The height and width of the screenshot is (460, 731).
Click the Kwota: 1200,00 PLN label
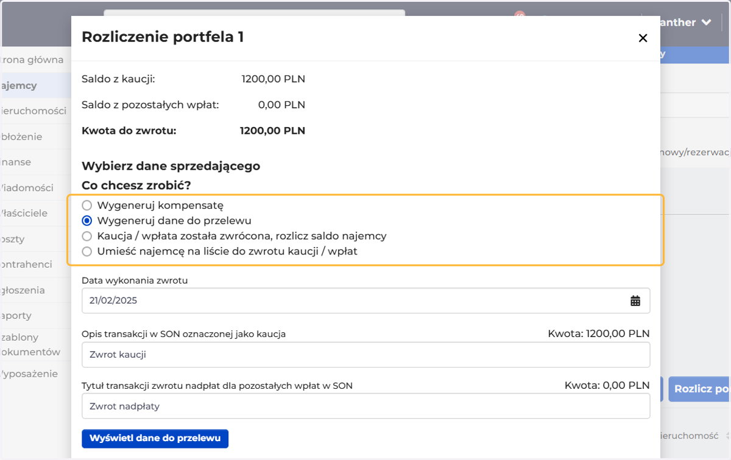click(599, 333)
